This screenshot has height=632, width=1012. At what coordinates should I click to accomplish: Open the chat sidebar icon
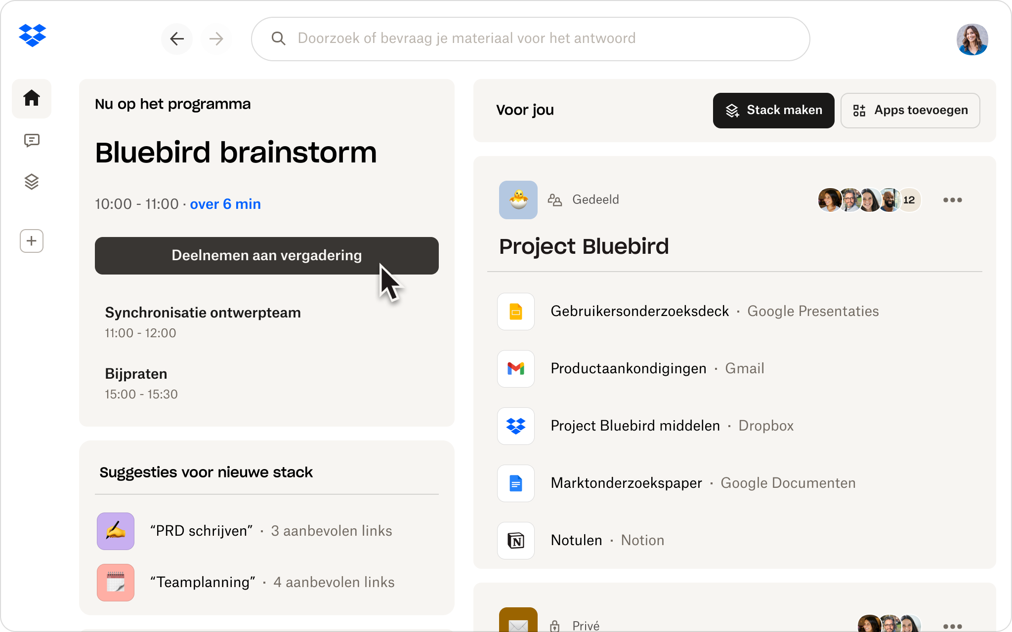tap(32, 141)
